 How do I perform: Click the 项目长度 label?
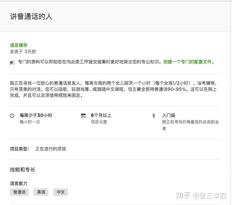click(x=99, y=122)
